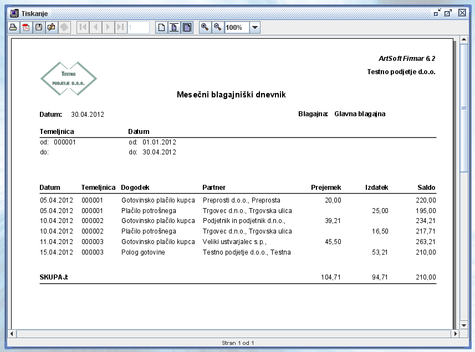The image size is (475, 352).
Task: Open the zoom percentage dropdown arrow
Action: pos(254,27)
